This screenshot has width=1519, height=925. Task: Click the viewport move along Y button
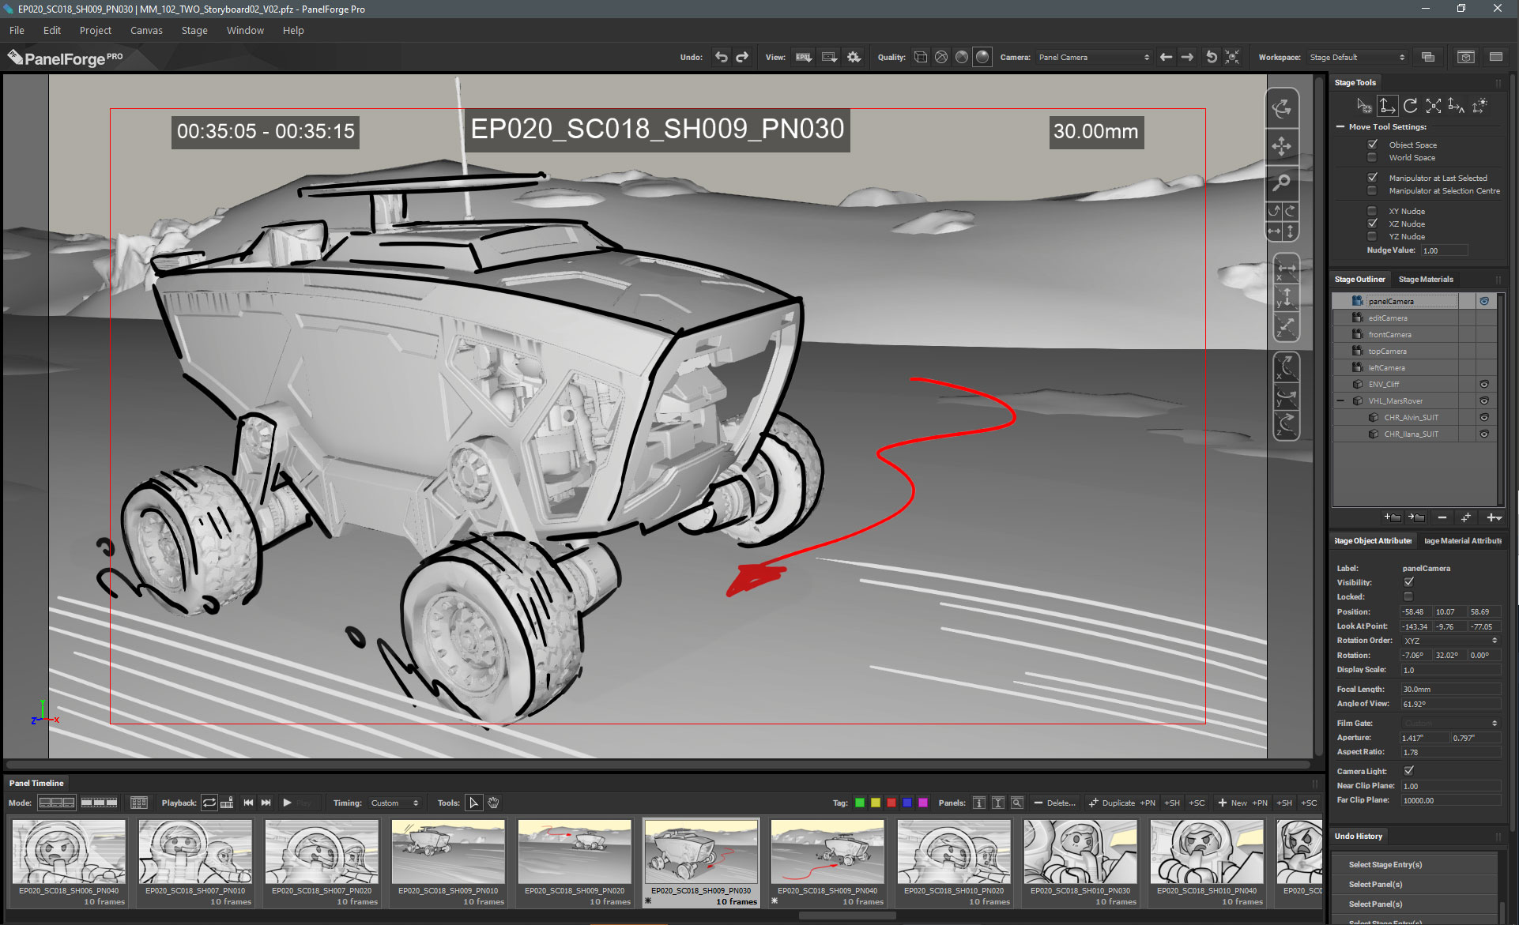pos(1286,298)
